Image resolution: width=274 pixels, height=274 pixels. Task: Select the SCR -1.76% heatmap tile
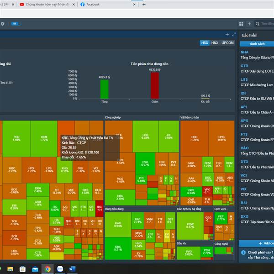(14, 238)
